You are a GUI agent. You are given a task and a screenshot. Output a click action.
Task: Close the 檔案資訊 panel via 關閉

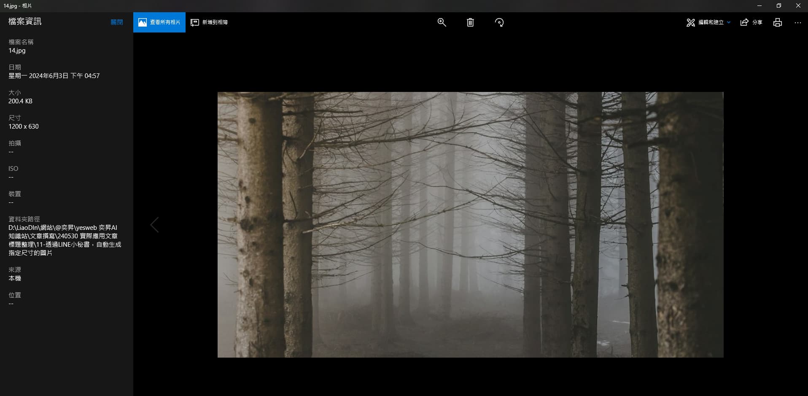click(x=117, y=22)
